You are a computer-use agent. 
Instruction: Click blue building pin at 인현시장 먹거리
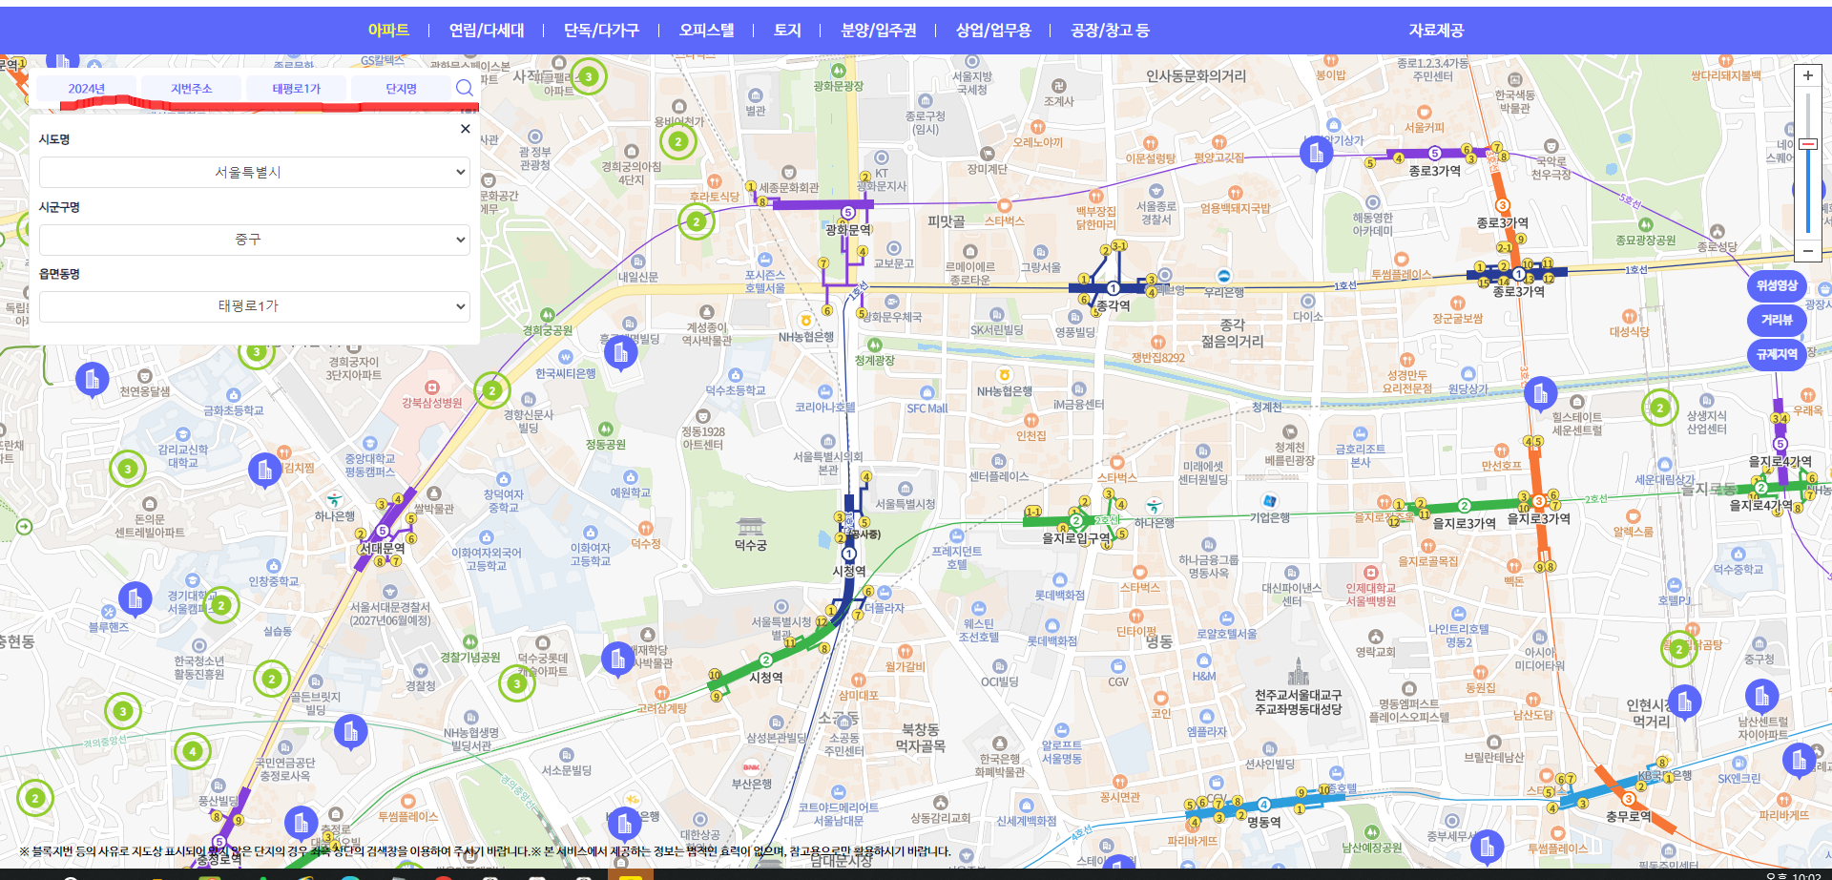click(1684, 703)
